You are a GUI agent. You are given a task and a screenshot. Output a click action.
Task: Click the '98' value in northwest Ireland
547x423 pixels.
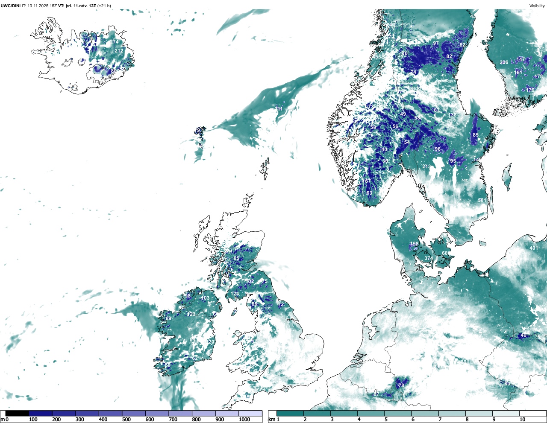(188, 296)
